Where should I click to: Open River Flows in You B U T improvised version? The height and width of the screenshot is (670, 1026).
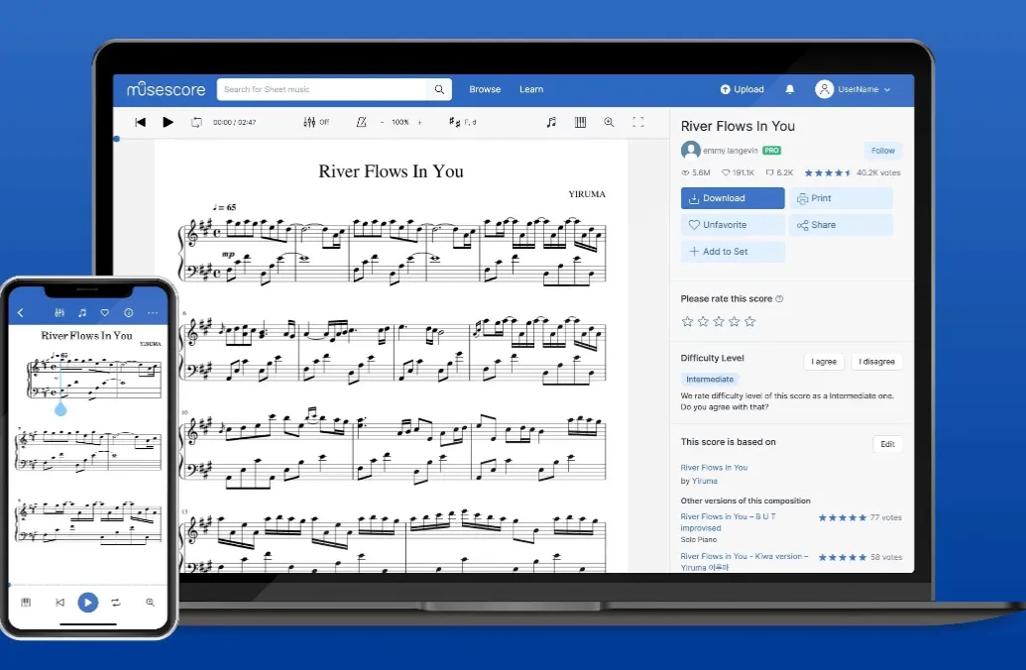click(729, 522)
